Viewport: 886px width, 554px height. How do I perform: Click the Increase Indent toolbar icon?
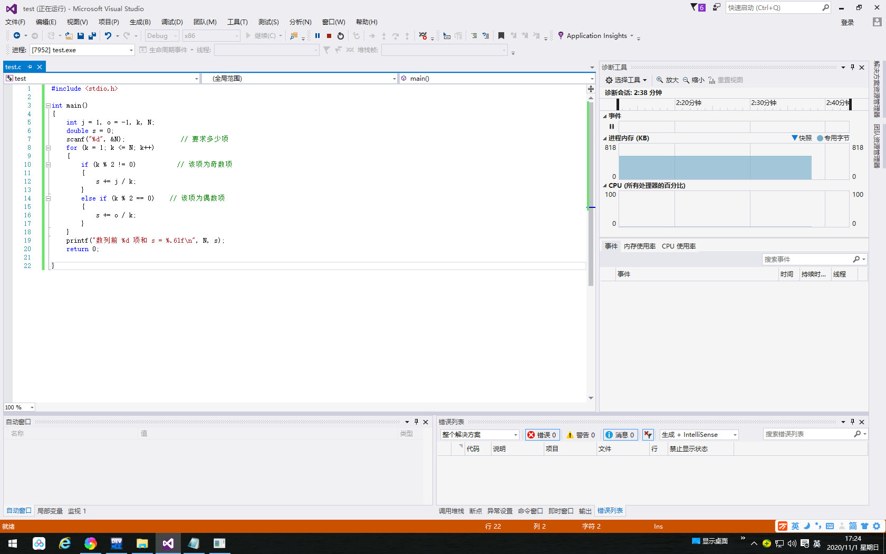coord(486,35)
